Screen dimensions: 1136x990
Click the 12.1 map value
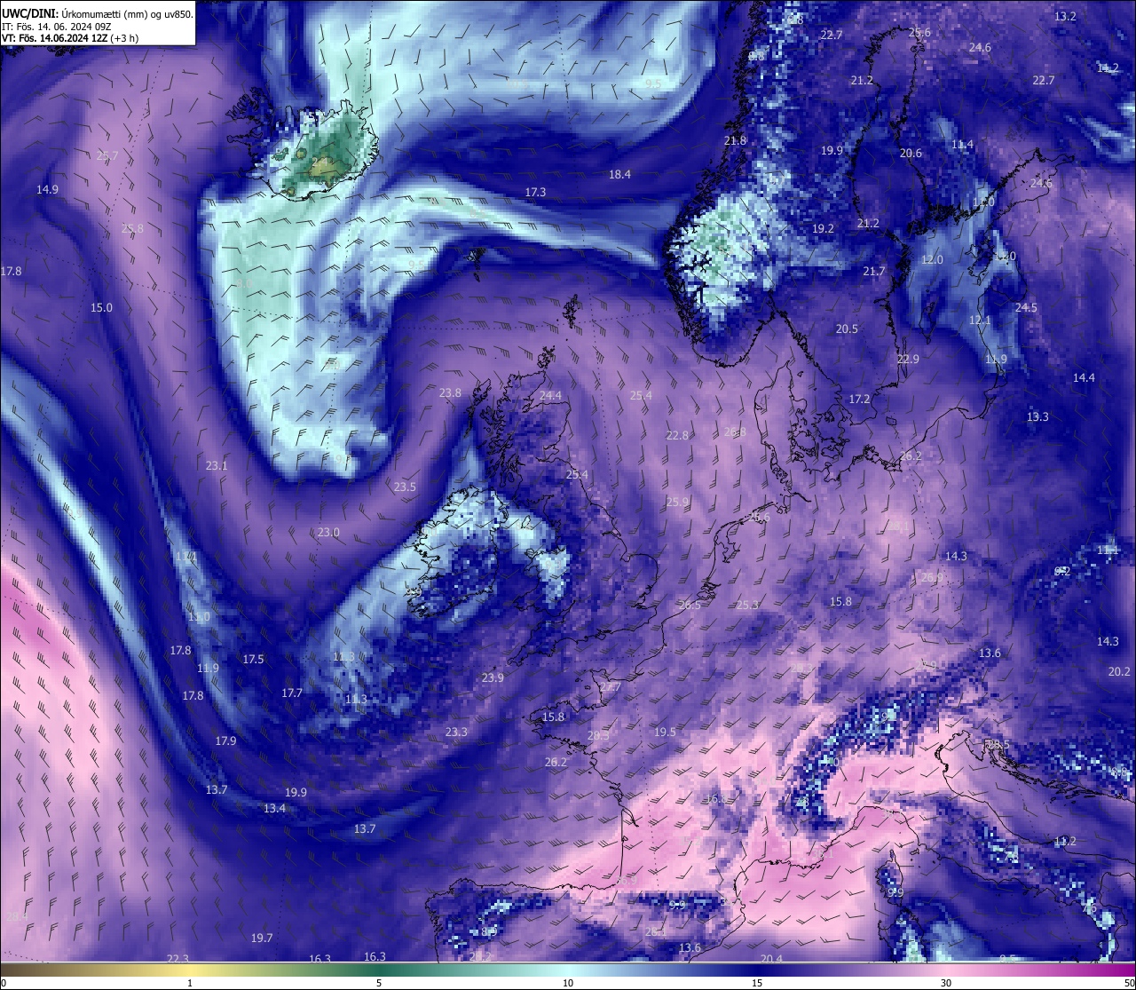coord(979,320)
